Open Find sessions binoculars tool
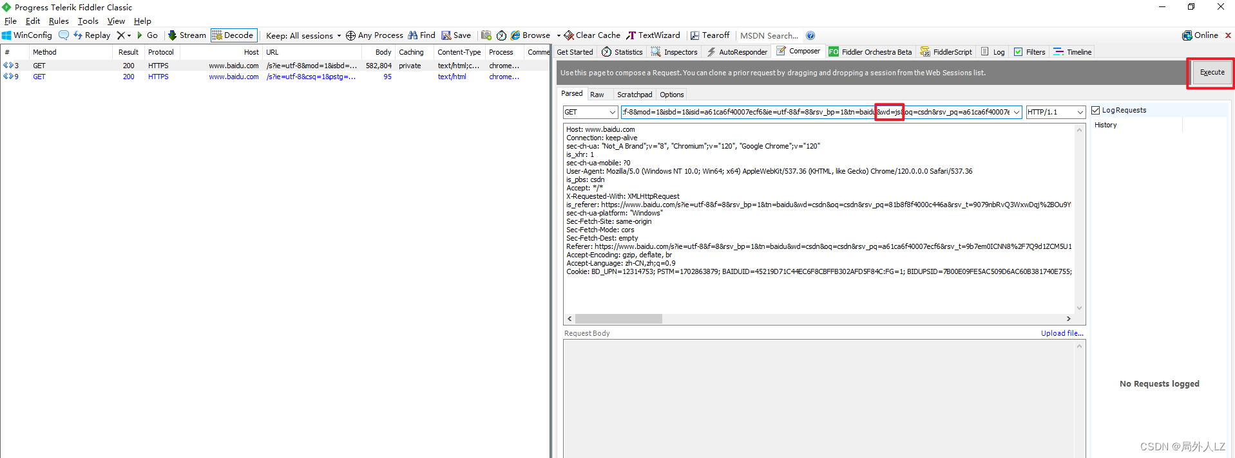This screenshot has width=1235, height=458. coord(421,35)
